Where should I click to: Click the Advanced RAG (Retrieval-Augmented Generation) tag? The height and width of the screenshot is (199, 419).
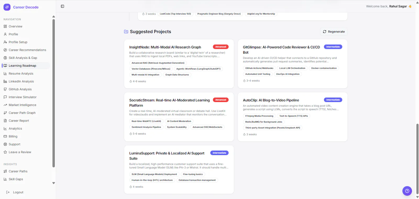tap(158, 63)
